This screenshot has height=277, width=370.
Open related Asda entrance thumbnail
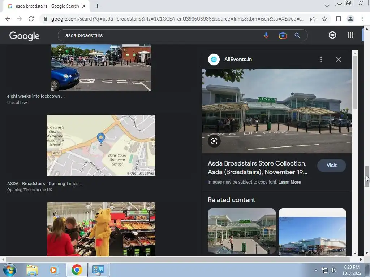pos(242,231)
